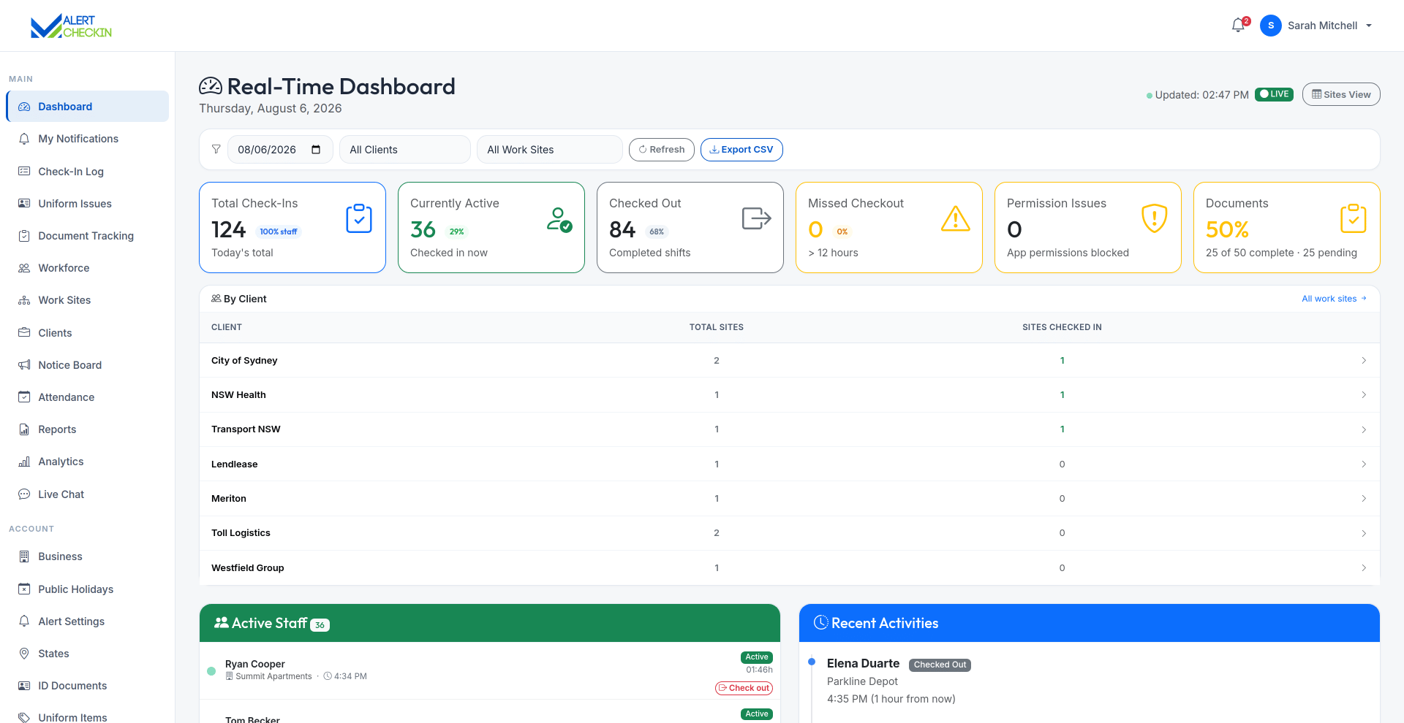Expand the Westfield Group row chevron
This screenshot has width=1404, height=723.
[x=1364, y=568]
